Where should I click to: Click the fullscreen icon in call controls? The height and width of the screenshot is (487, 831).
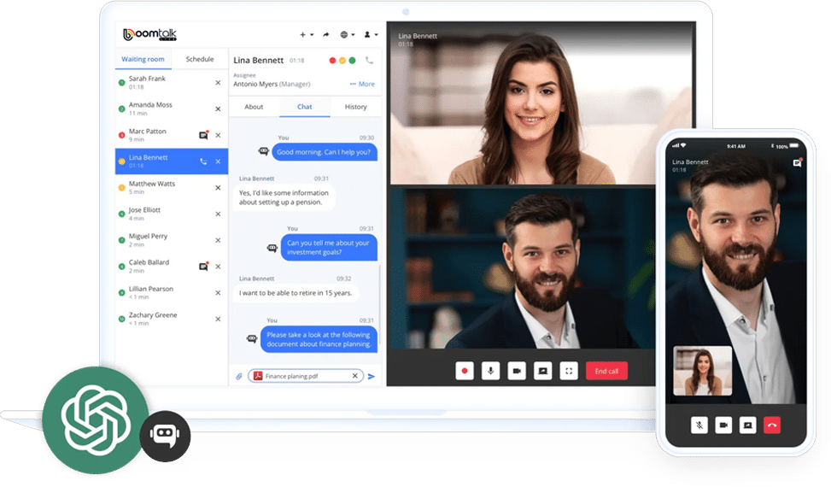tap(570, 371)
